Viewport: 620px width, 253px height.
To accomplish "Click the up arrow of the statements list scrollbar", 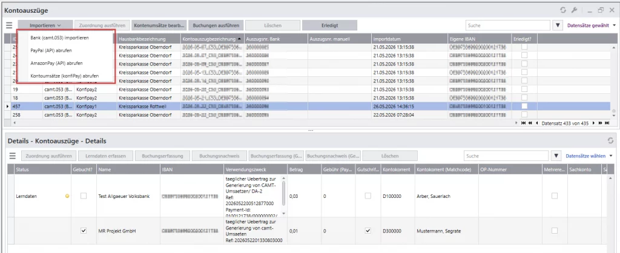I will 614,46.
